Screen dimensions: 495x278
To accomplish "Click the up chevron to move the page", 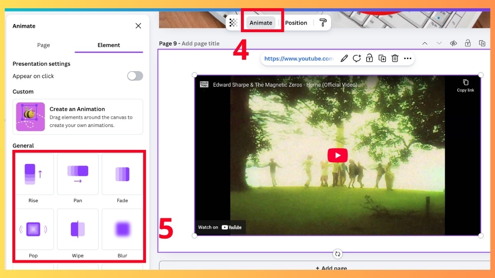I will pos(424,43).
